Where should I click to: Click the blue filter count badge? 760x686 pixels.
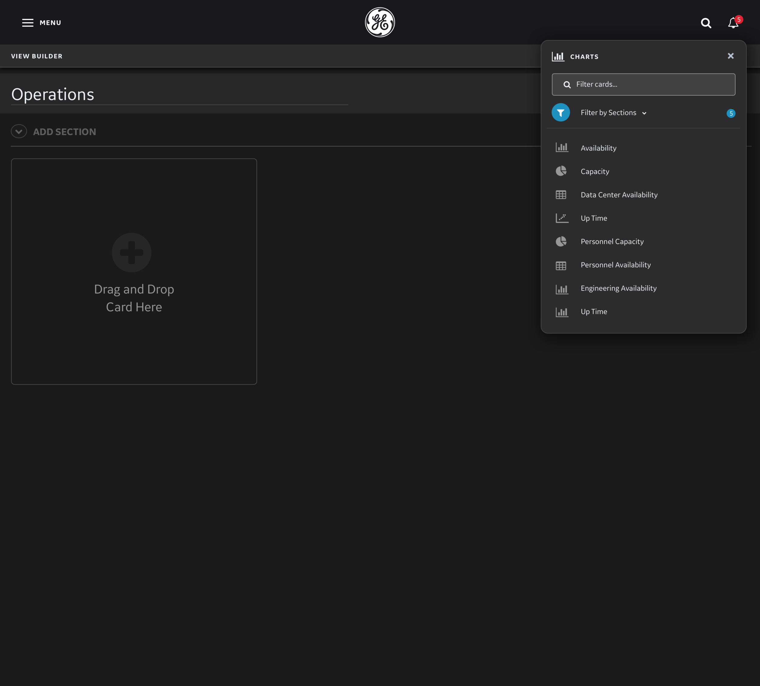(x=731, y=113)
